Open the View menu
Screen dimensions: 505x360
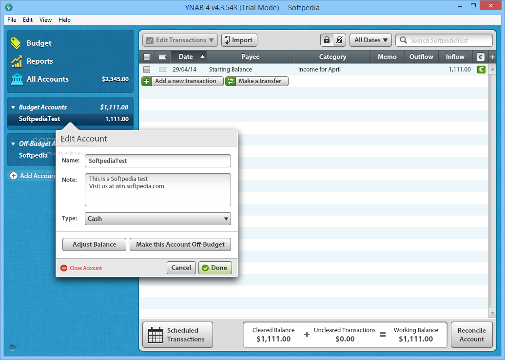point(45,20)
